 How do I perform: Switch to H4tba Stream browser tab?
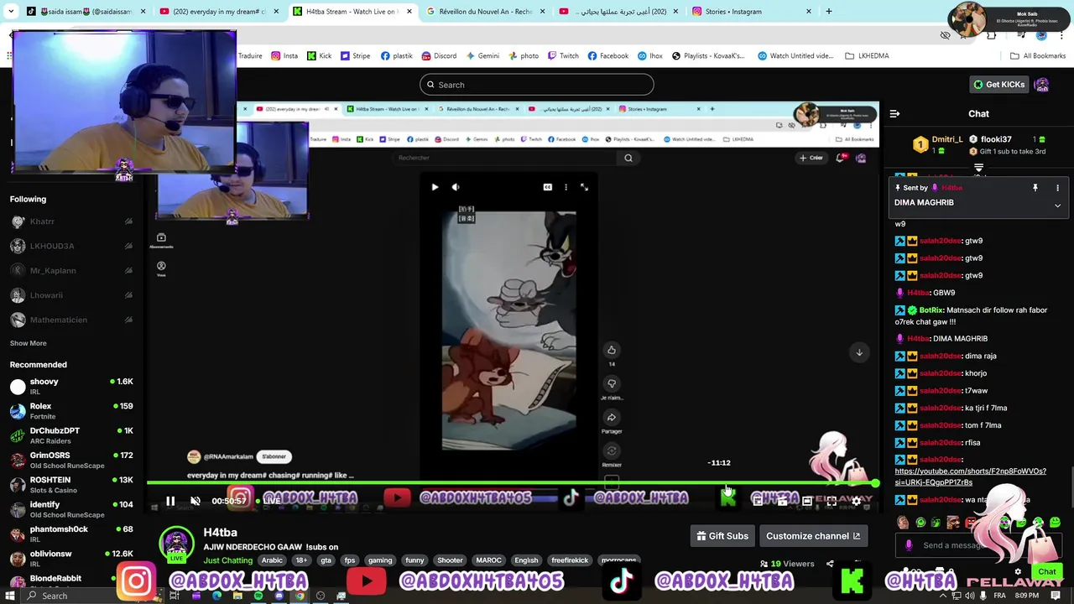click(352, 12)
